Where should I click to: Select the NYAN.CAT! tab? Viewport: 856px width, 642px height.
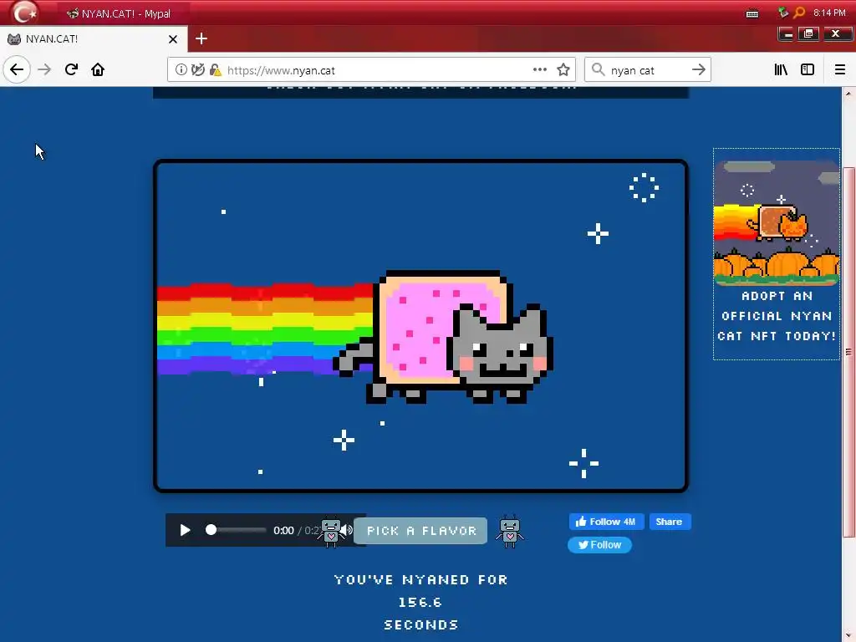pos(94,39)
